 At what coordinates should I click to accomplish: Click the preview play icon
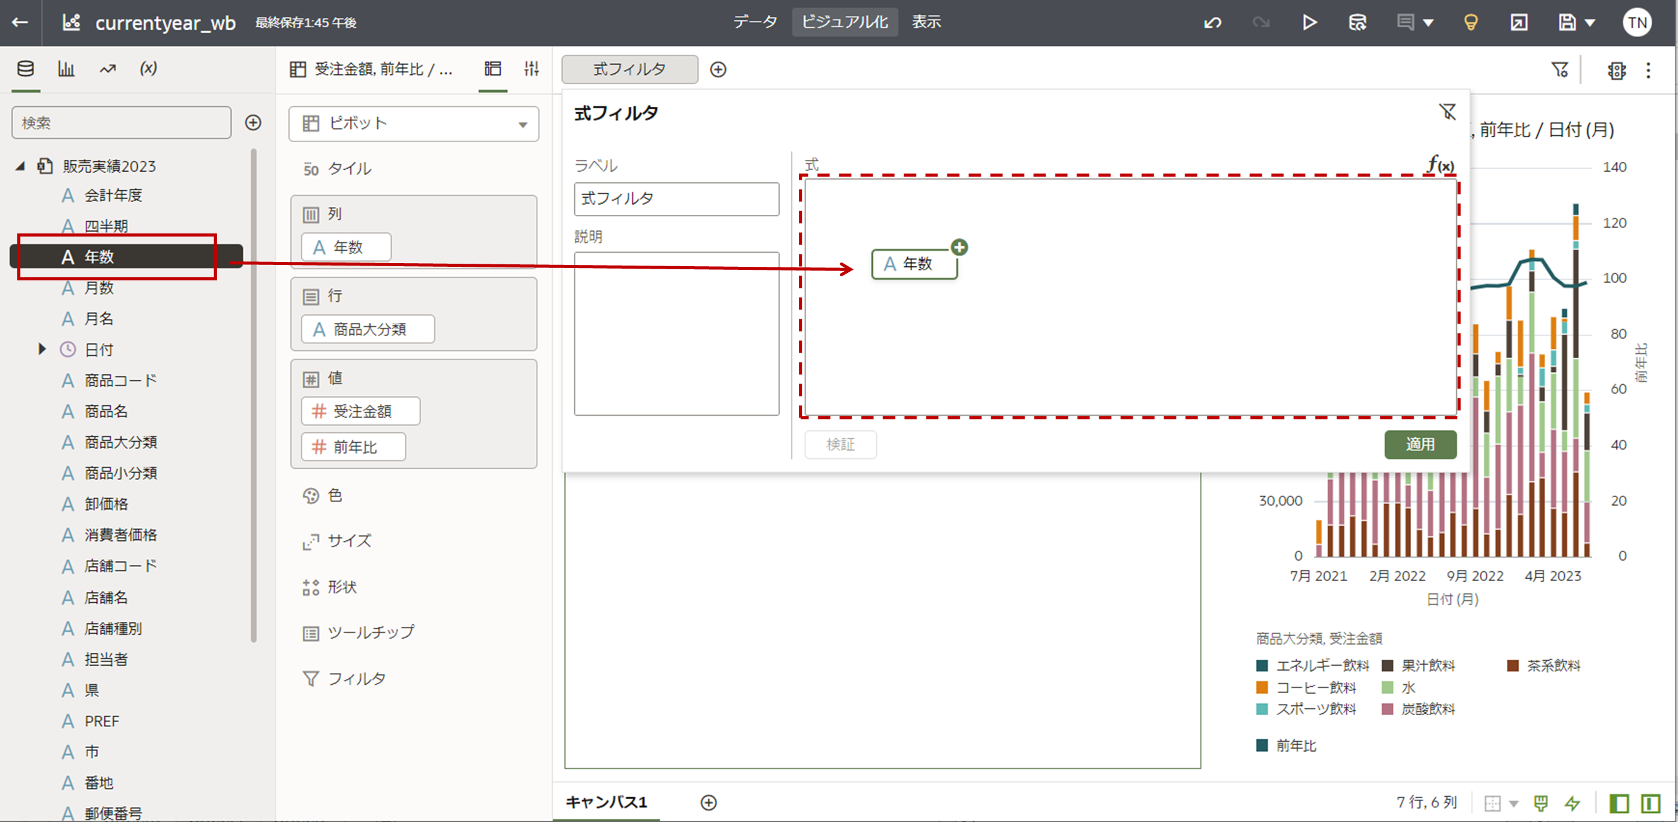[x=1309, y=23]
